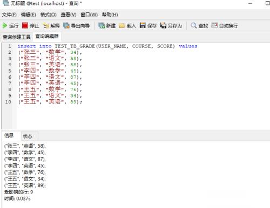Select the Info (信息) result tab
The width and height of the screenshot is (270, 208).
click(x=9, y=135)
